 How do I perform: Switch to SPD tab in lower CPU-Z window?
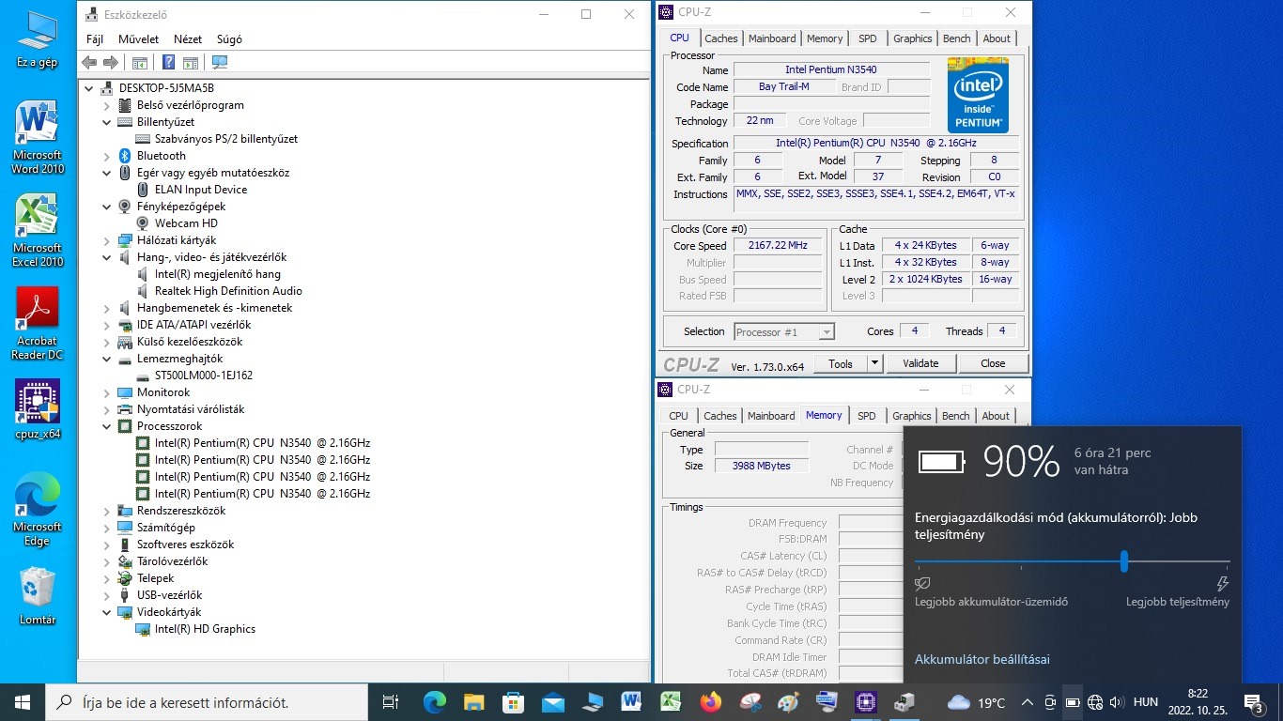pyautogui.click(x=867, y=416)
